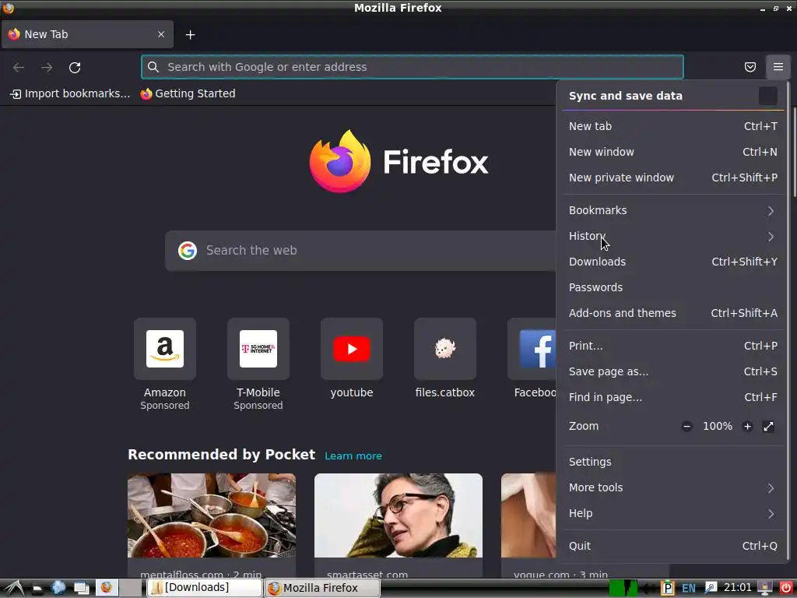Expand the More tools submenu
This screenshot has height=598, width=797.
tap(672, 487)
